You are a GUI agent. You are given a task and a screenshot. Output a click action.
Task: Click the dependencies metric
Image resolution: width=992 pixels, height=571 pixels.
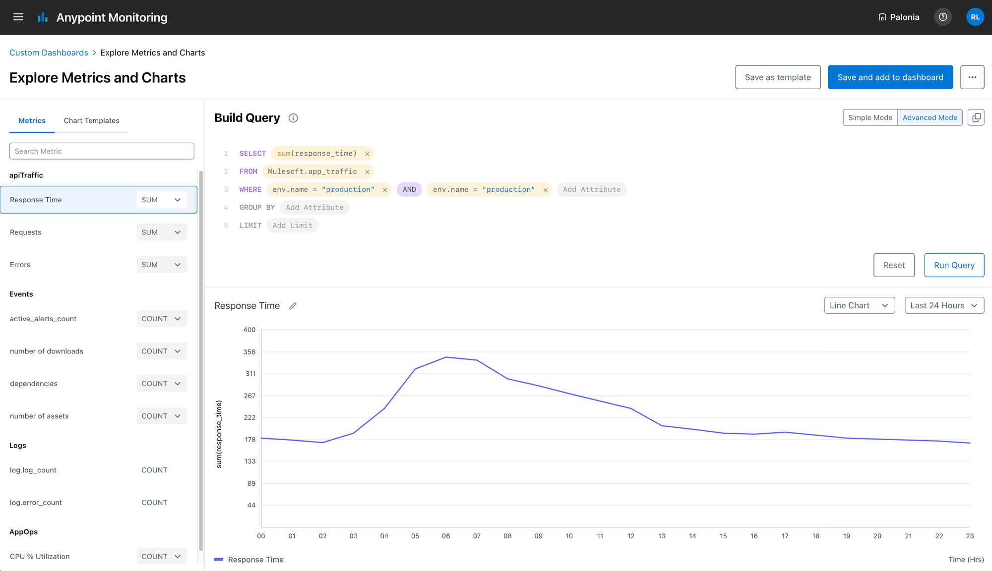[34, 384]
